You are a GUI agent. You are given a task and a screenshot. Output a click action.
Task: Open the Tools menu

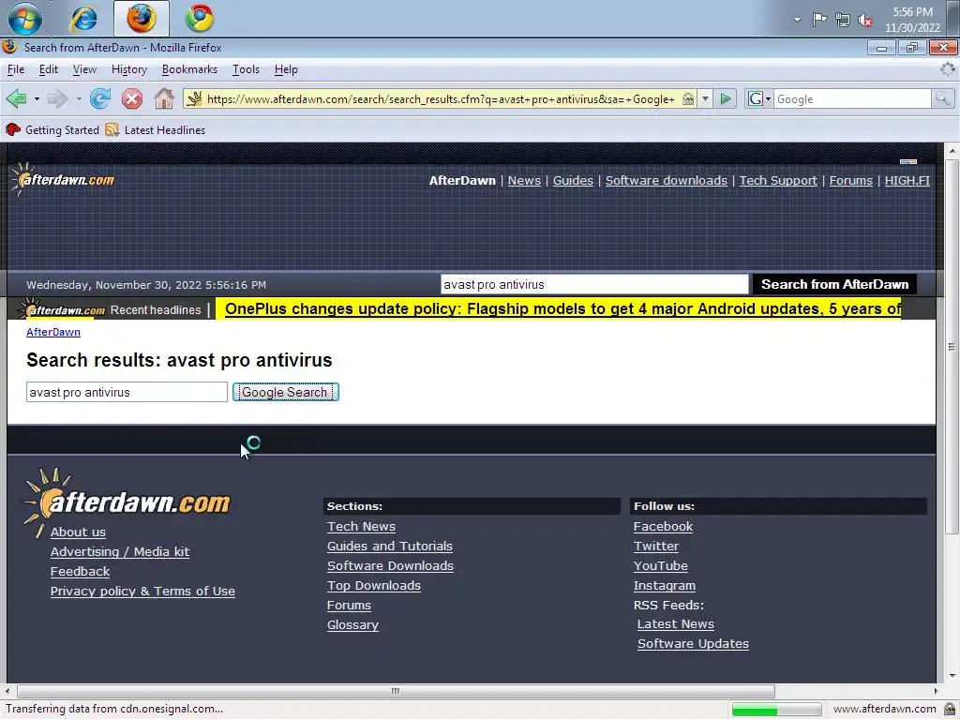pyautogui.click(x=247, y=69)
